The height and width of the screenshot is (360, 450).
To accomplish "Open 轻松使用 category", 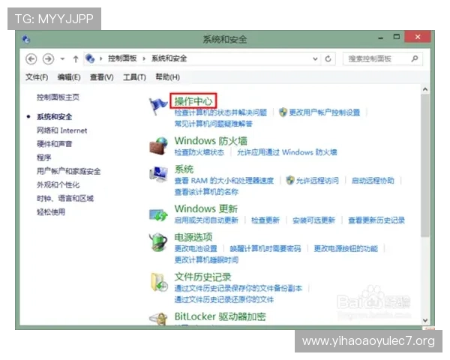I will 51,211.
